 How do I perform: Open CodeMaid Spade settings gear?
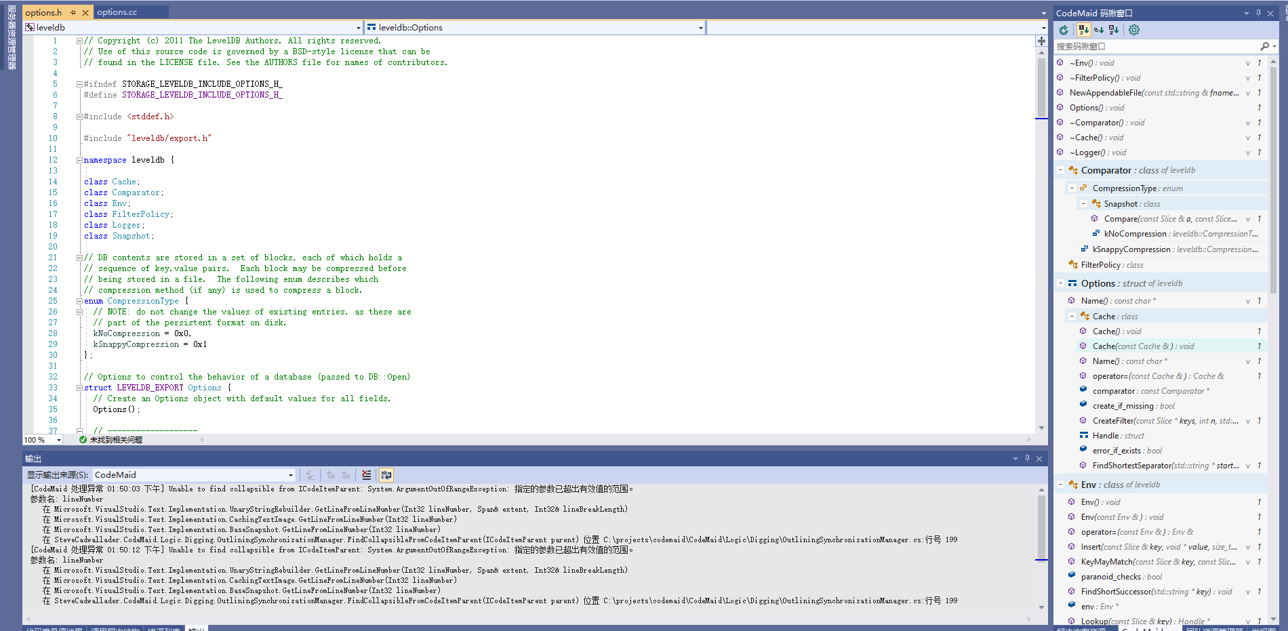pos(1133,30)
